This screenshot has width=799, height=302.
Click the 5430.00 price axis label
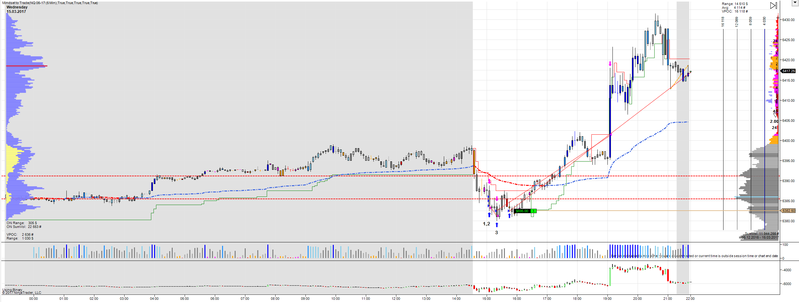coord(788,20)
